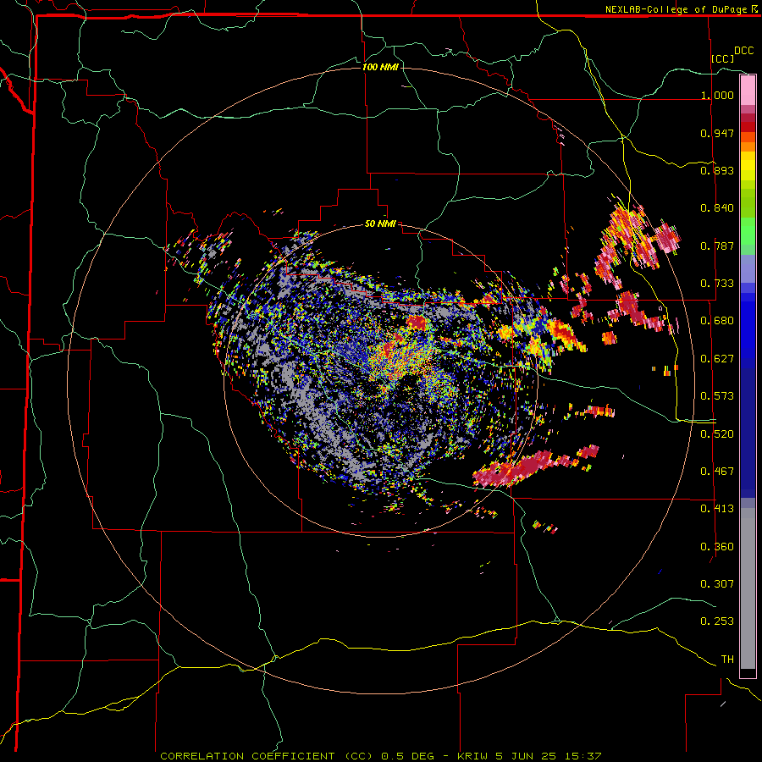Image resolution: width=762 pixels, height=762 pixels.
Task: Click the 100 NMI range ring label
Action: click(380, 67)
